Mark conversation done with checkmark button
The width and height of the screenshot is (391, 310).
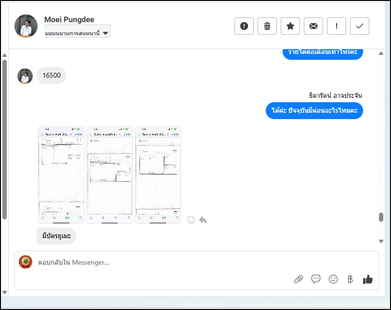(360, 26)
